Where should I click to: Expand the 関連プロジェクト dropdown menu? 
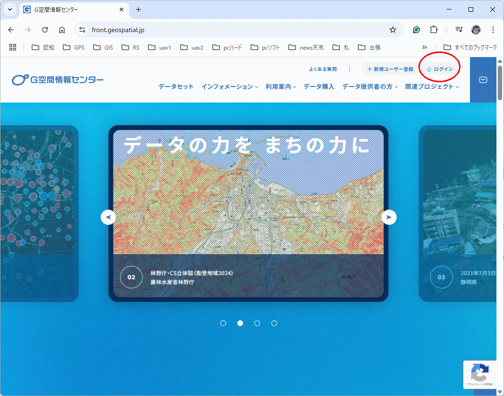[432, 86]
